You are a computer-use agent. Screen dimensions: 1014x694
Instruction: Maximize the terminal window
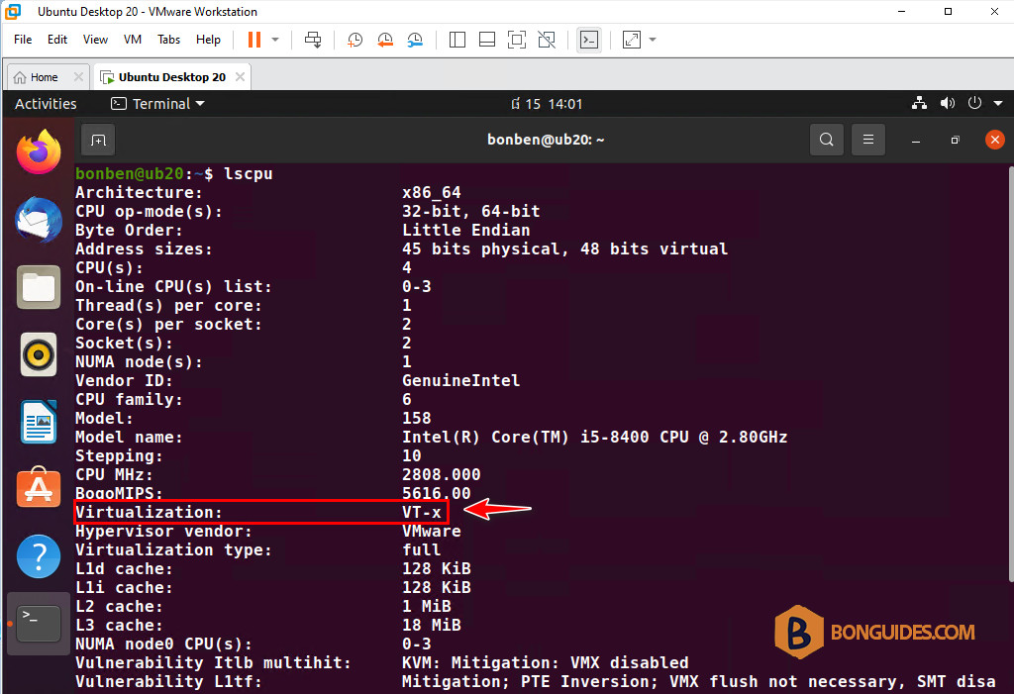click(x=956, y=141)
